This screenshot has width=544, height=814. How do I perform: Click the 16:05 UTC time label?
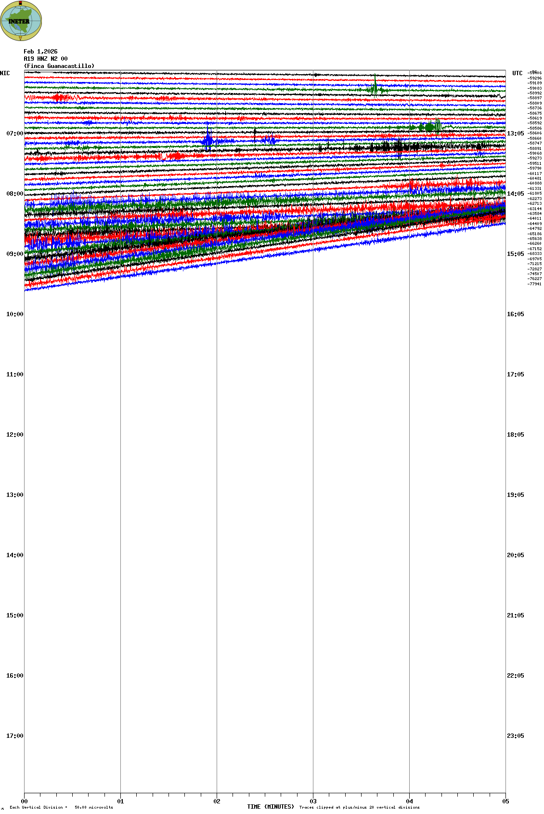(515, 314)
